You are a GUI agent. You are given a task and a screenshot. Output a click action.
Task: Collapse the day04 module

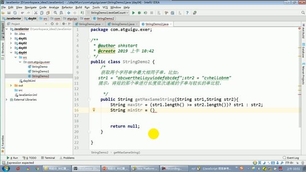(11, 53)
